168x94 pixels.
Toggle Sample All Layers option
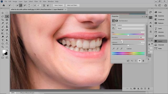coord(44,5)
